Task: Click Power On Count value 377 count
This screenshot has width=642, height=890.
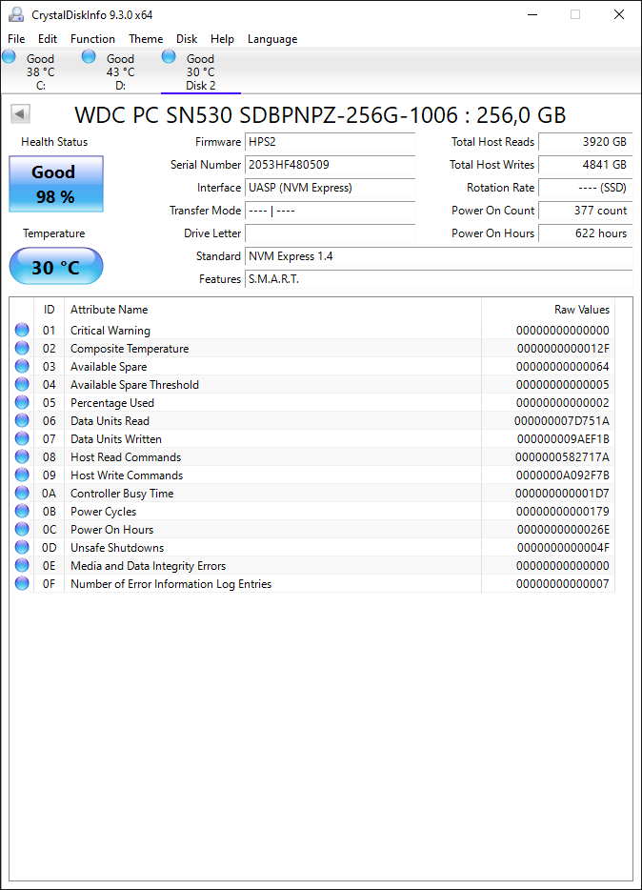Action: pyautogui.click(x=585, y=211)
